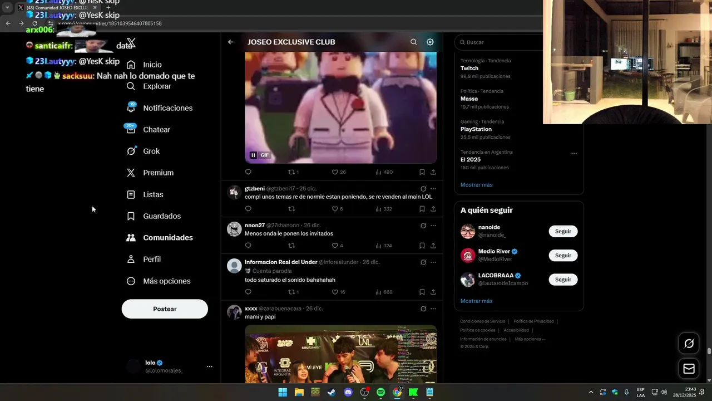Follow Medio River

(563, 256)
